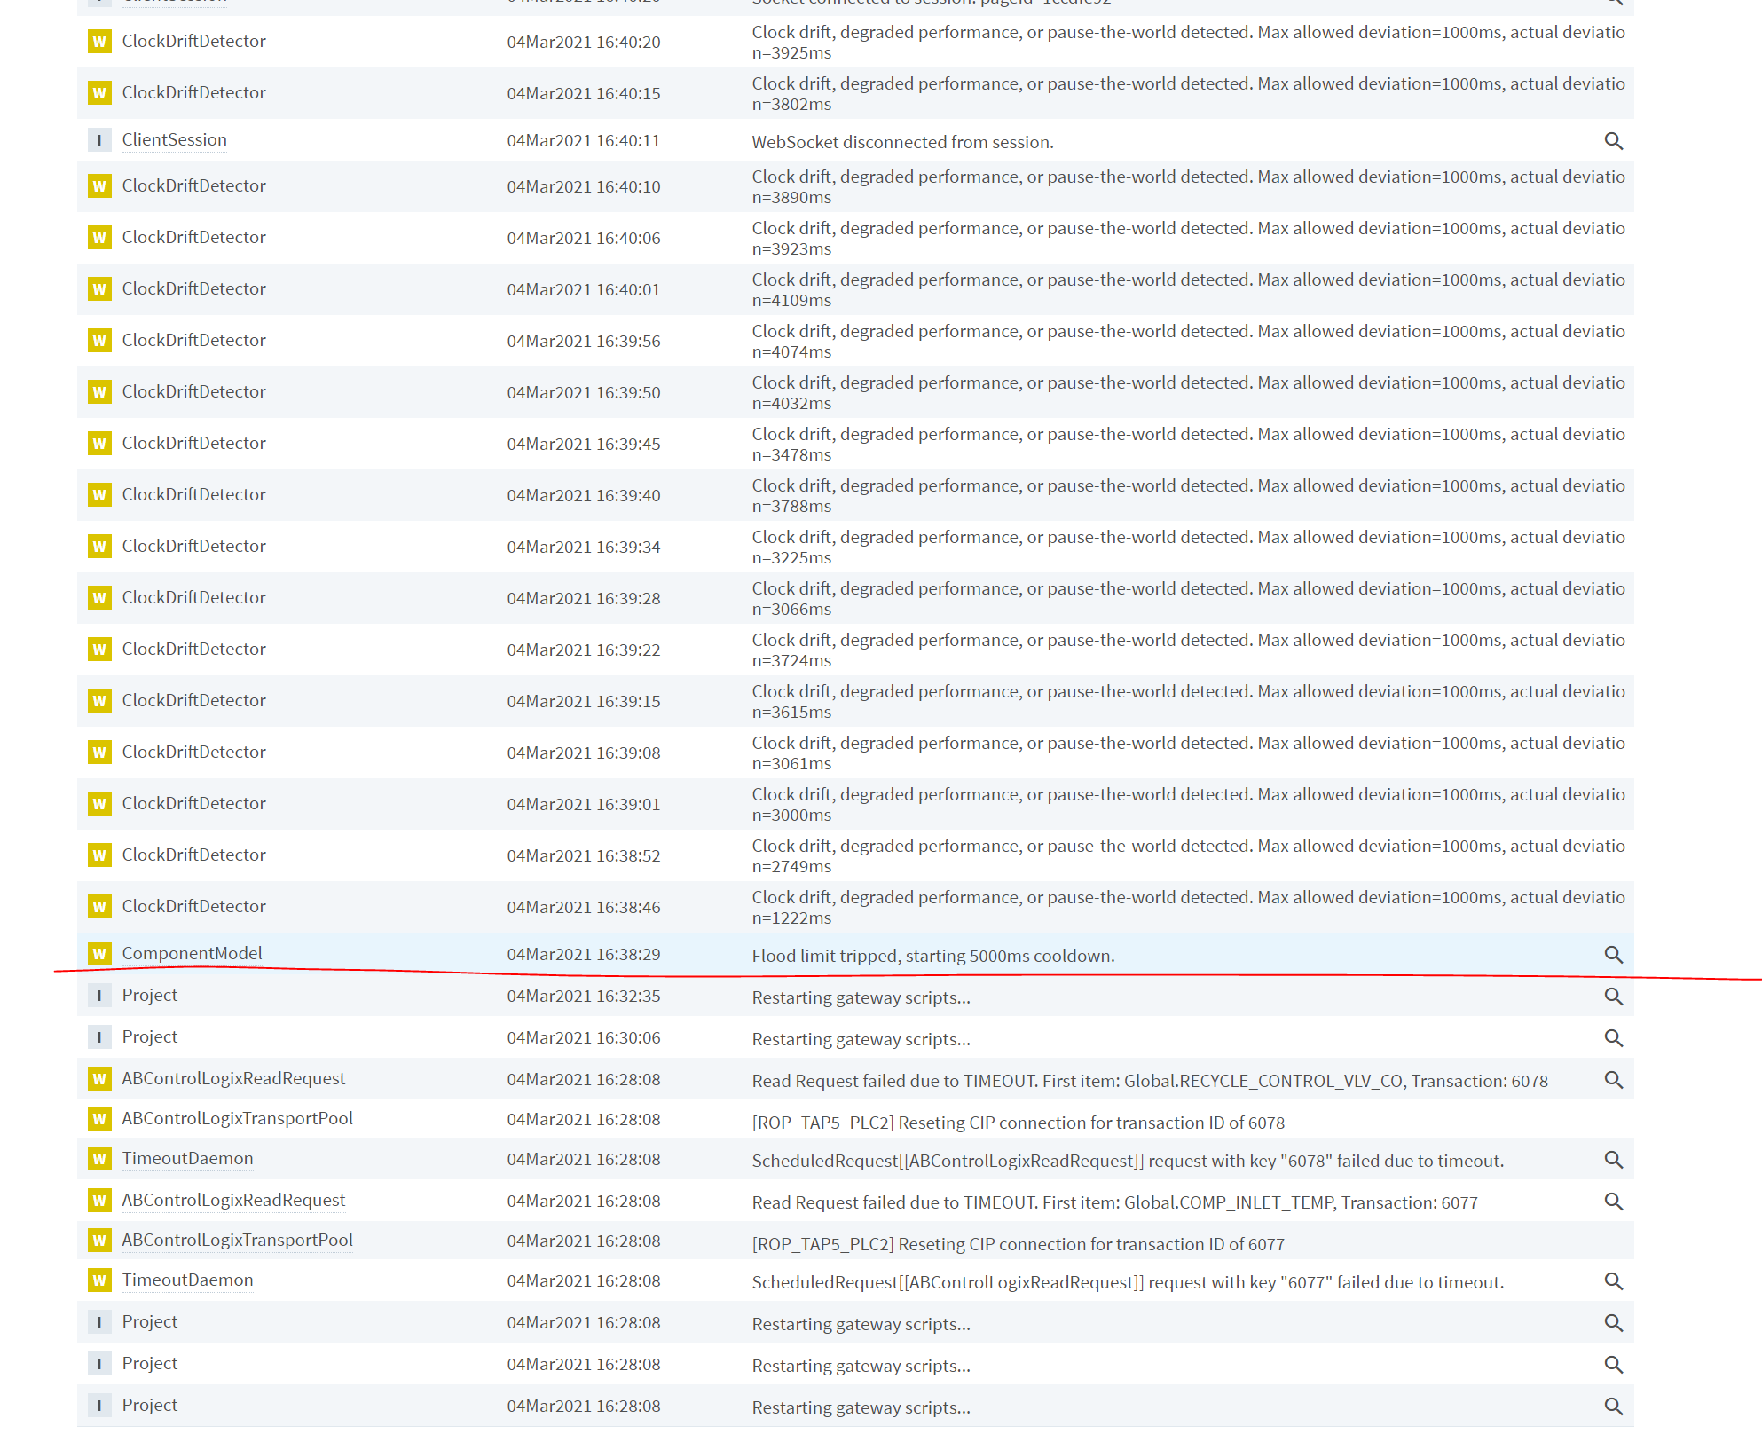Click Read Request failed message for COMP_INLET_TEMP
Image resolution: width=1762 pixels, height=1442 pixels.
[x=1114, y=1202]
